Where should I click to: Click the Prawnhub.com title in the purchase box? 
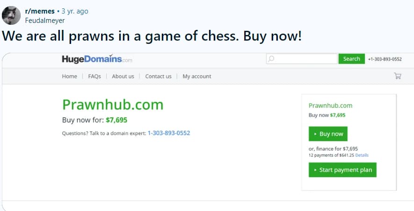[330, 105]
